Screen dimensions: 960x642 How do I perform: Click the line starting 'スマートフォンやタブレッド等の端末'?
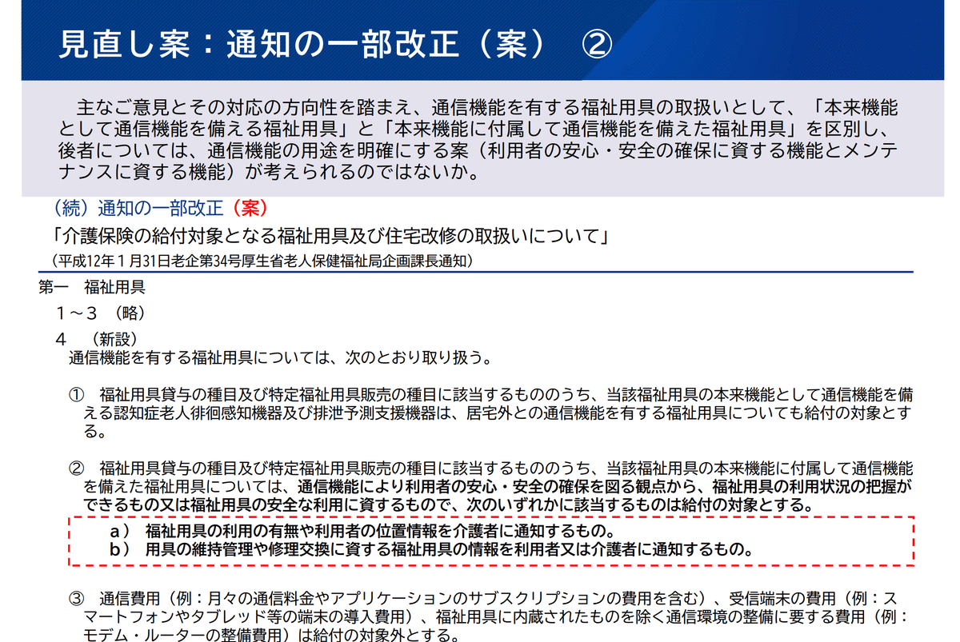(497, 617)
